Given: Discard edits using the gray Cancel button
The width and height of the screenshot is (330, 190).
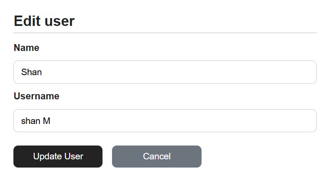Looking at the screenshot, I should [x=157, y=156].
